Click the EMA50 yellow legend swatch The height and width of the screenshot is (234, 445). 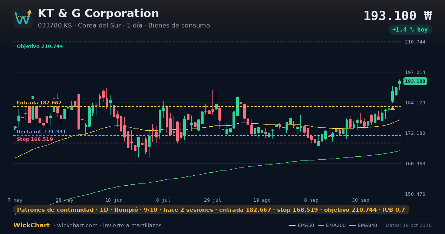pos(292,225)
